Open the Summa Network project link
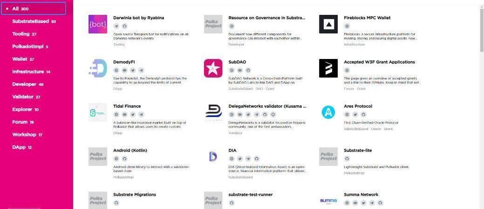 (361, 195)
